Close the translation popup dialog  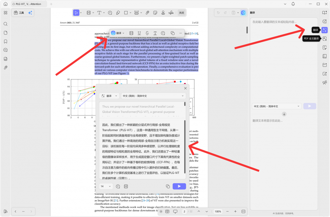(x=185, y=88)
